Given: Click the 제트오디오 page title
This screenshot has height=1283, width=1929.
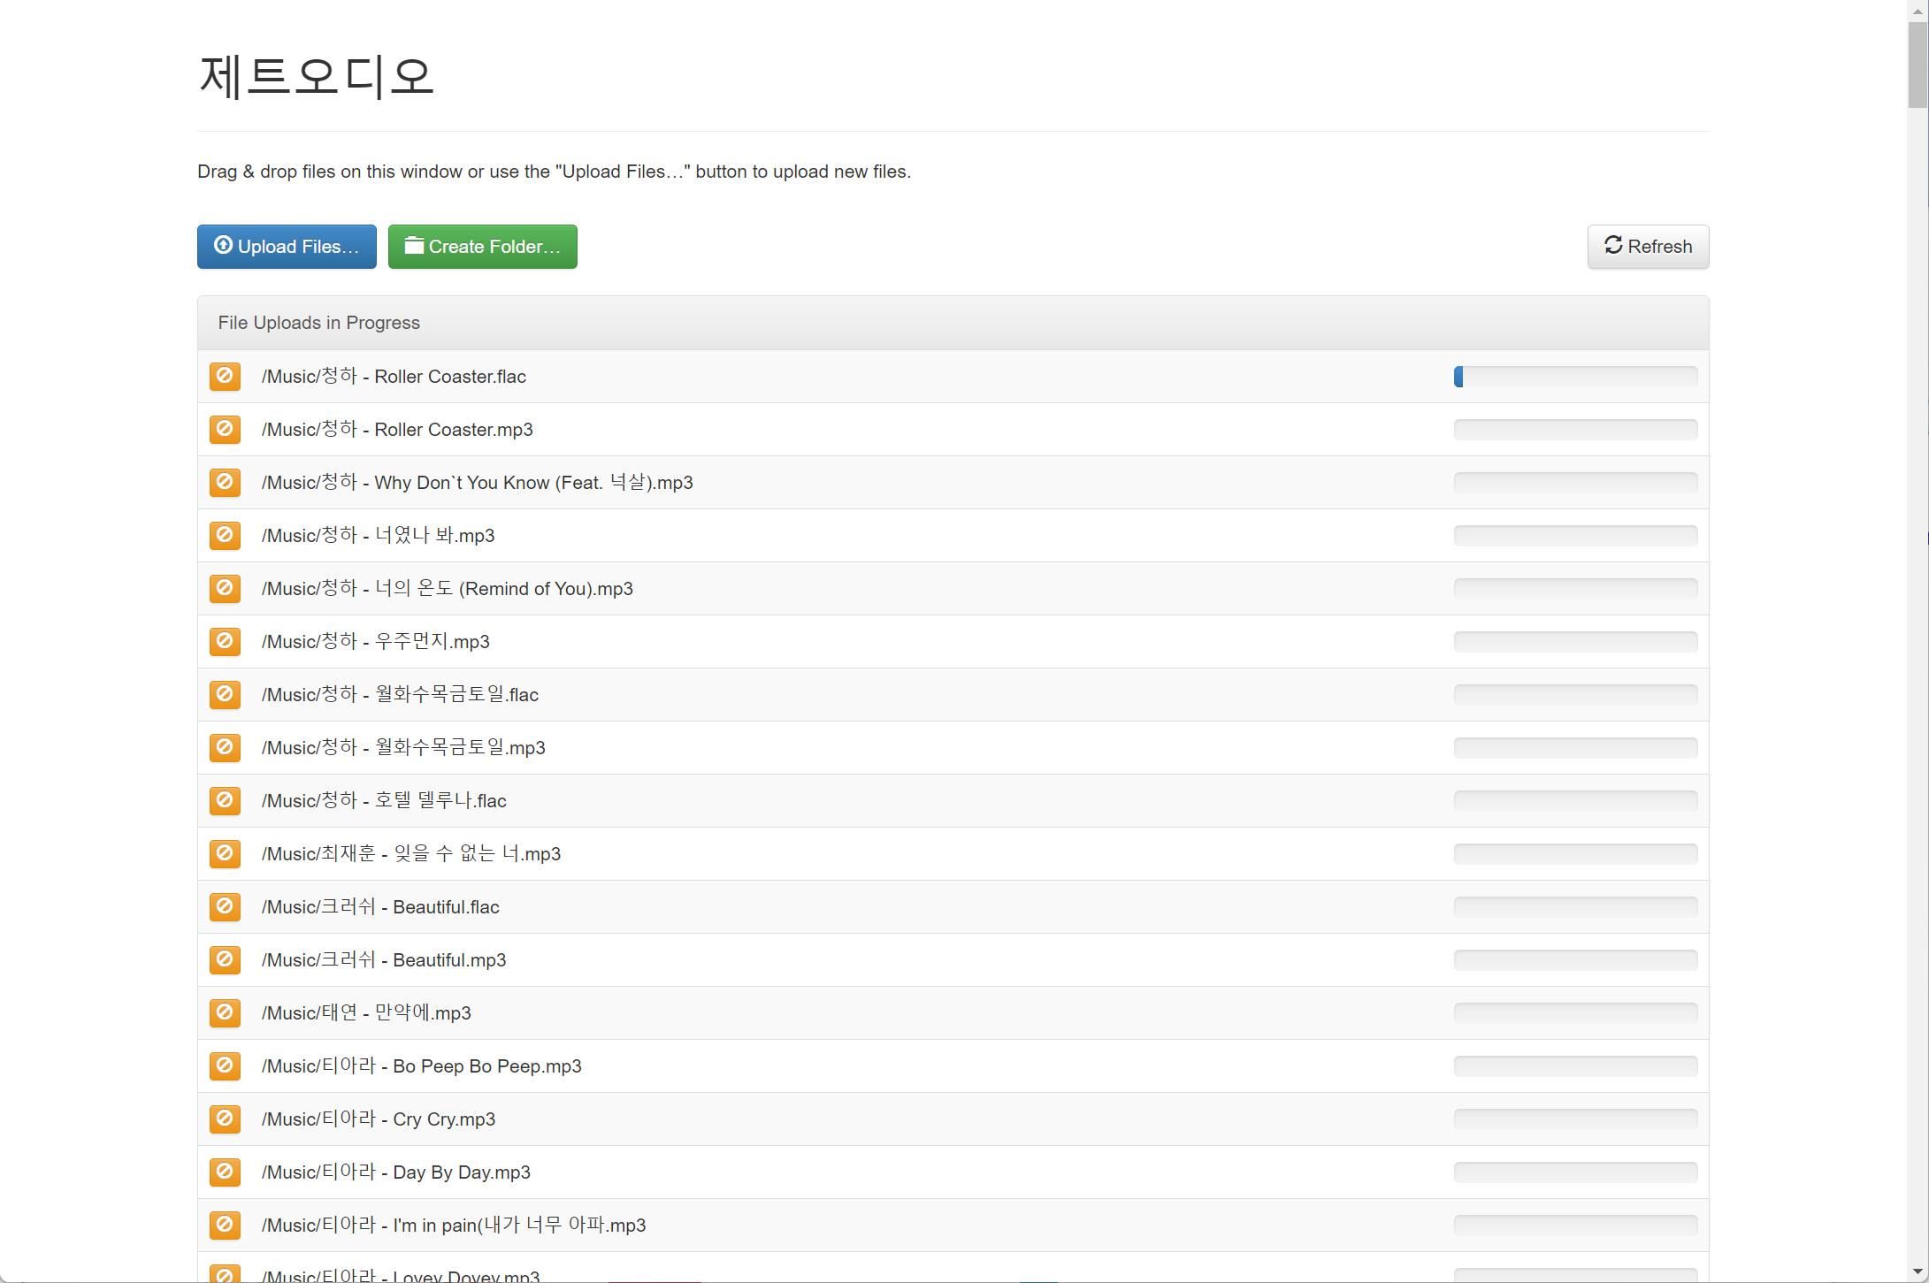Looking at the screenshot, I should [x=317, y=76].
